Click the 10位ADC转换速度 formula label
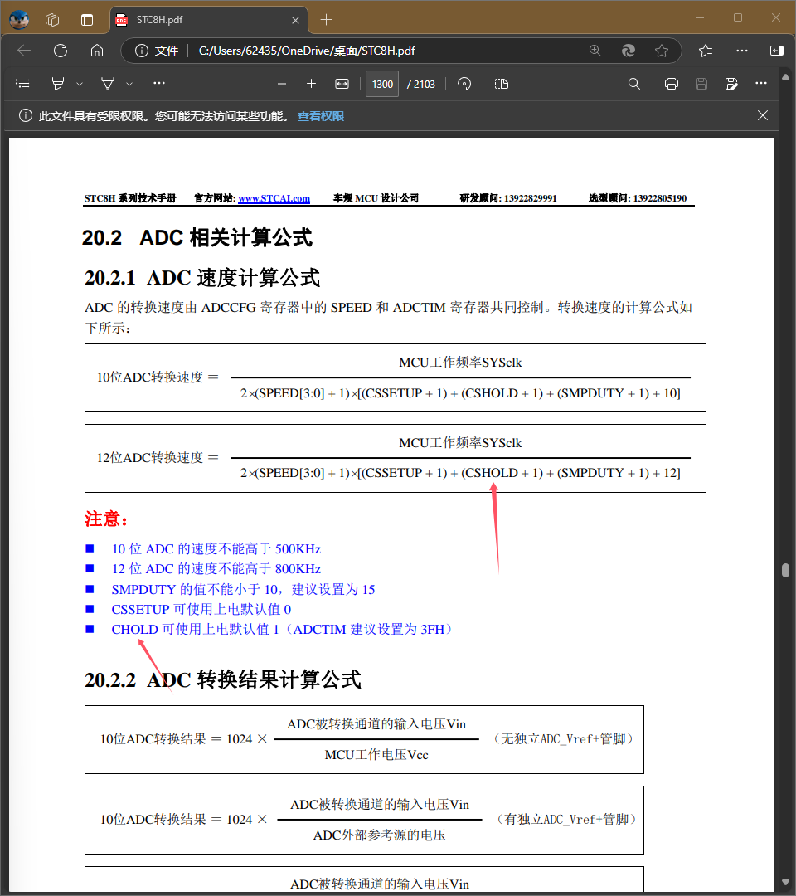This screenshot has width=796, height=896. click(x=149, y=377)
